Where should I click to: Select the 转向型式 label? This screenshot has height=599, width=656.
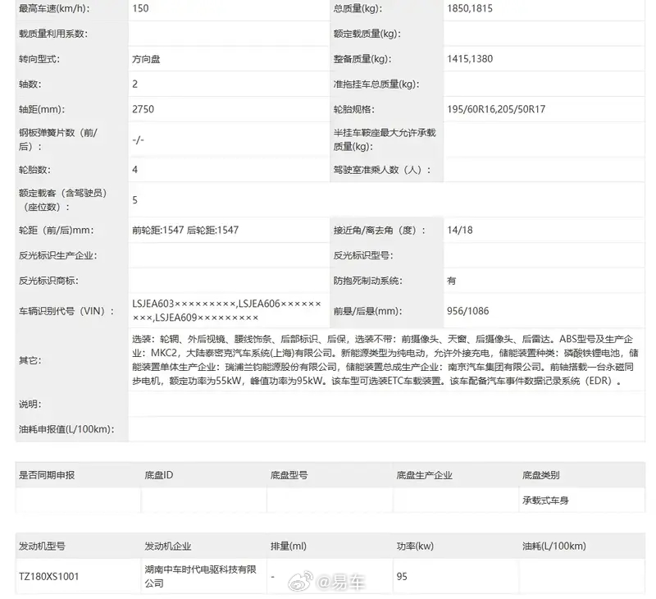39,59
